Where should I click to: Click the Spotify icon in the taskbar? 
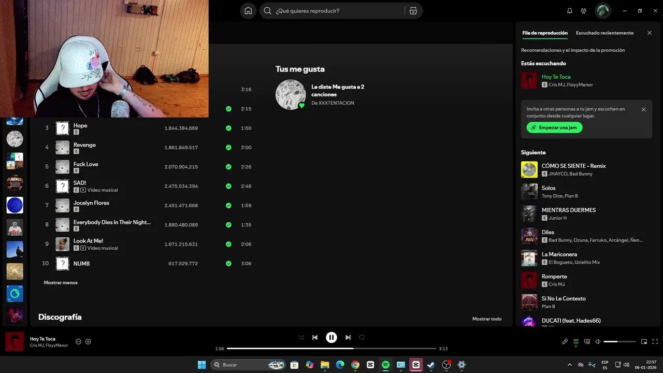(x=385, y=365)
